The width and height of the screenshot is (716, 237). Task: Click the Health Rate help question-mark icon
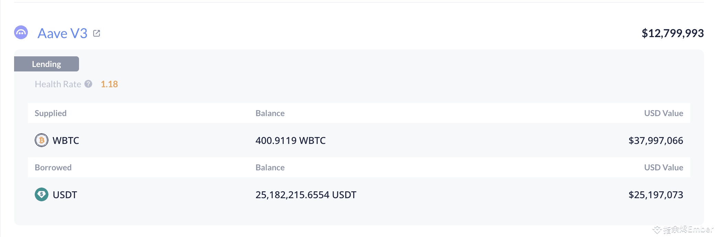(x=88, y=84)
